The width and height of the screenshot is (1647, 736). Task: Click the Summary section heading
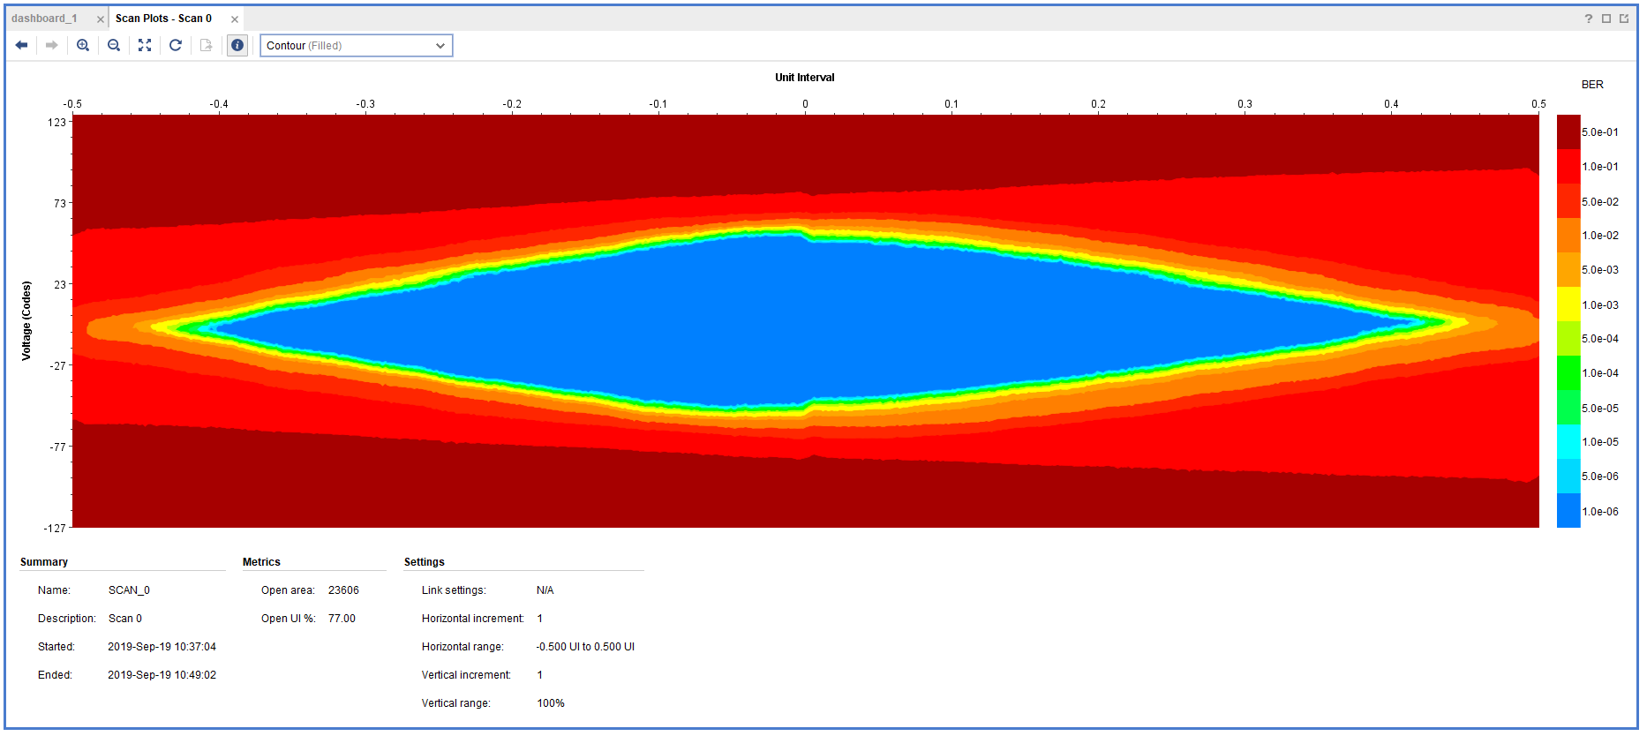(44, 562)
